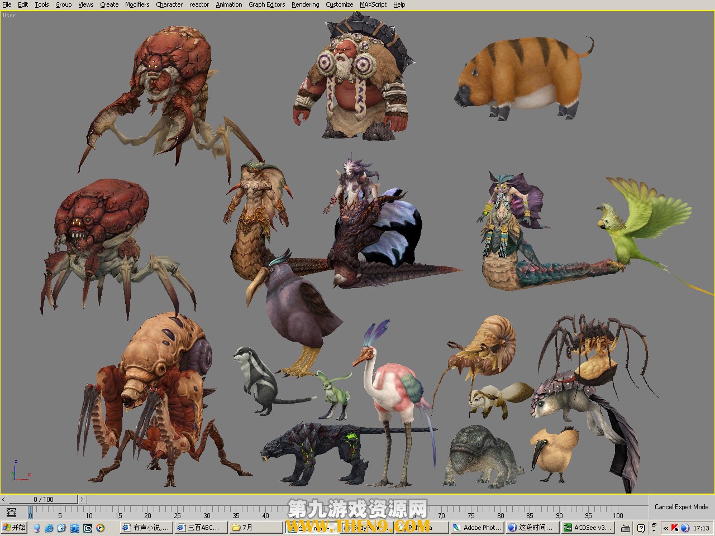Click the 0 / 100 time slider handle
The height and width of the screenshot is (536, 715).
click(43, 499)
